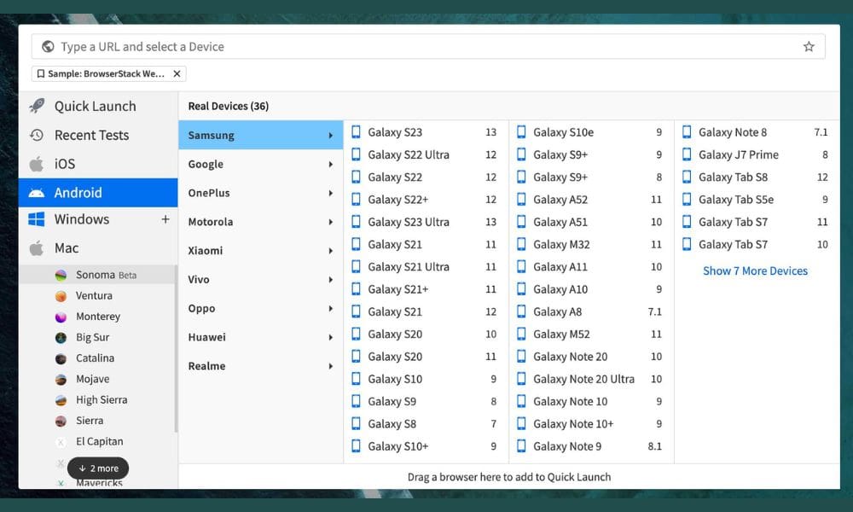Expand the Google brand arrow
The height and width of the screenshot is (512, 853).
[x=330, y=164]
